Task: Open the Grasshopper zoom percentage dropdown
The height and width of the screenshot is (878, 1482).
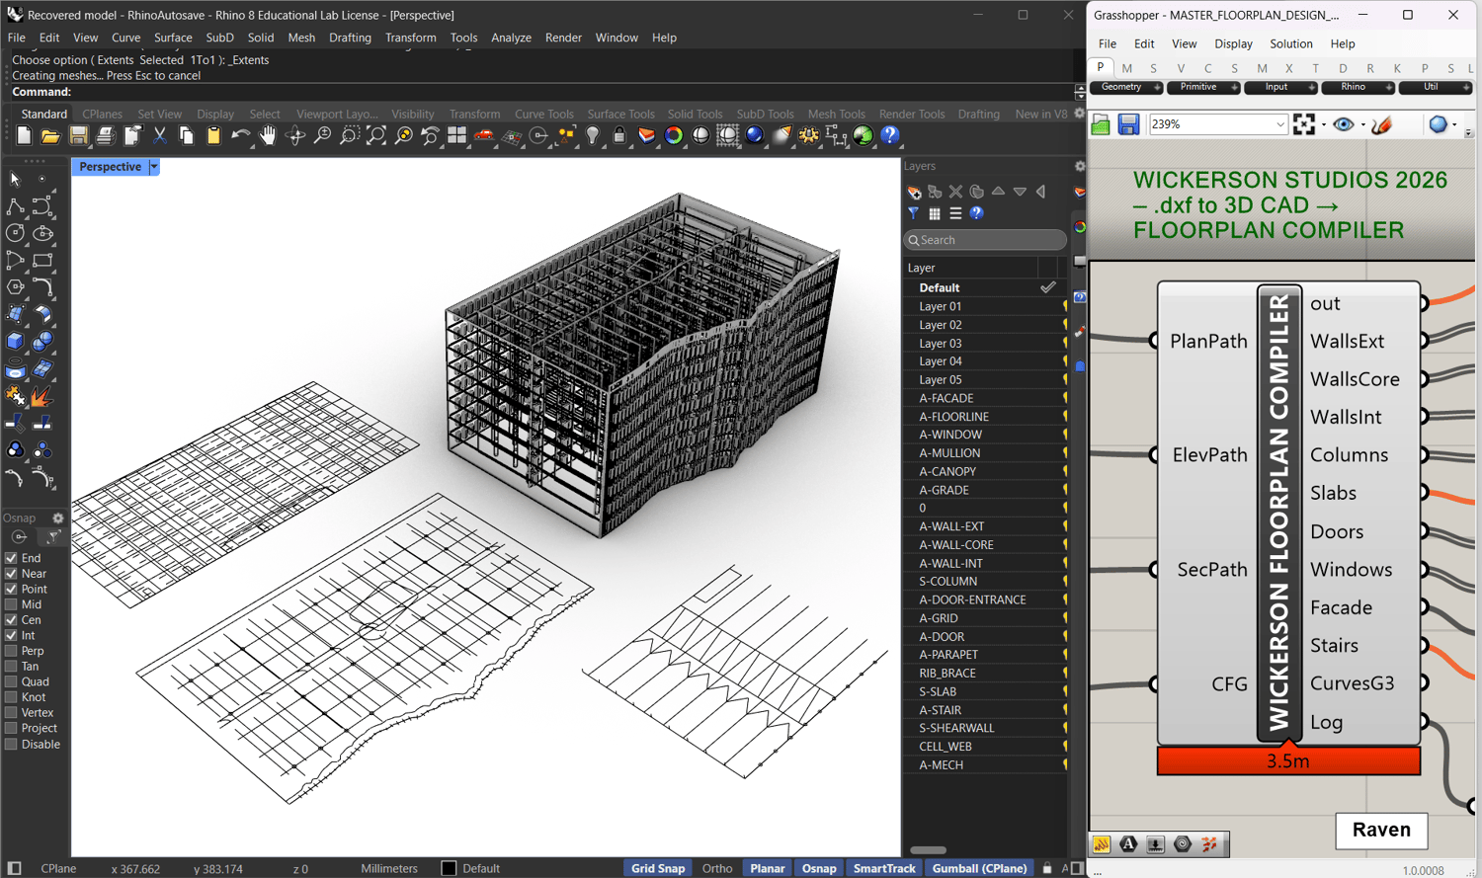Action: [1279, 124]
